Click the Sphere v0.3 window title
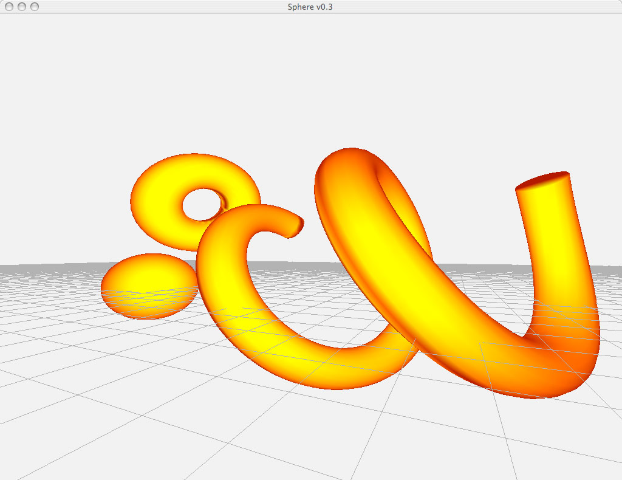 (310, 7)
